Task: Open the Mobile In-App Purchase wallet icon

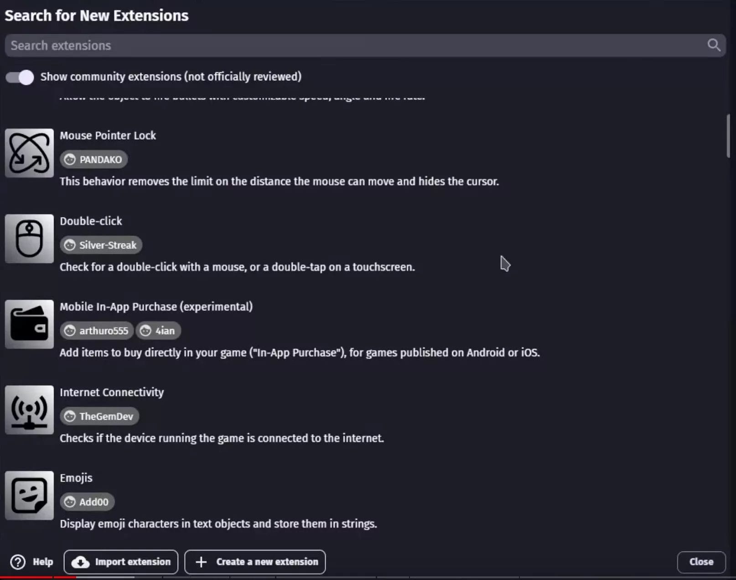Action: pyautogui.click(x=29, y=324)
